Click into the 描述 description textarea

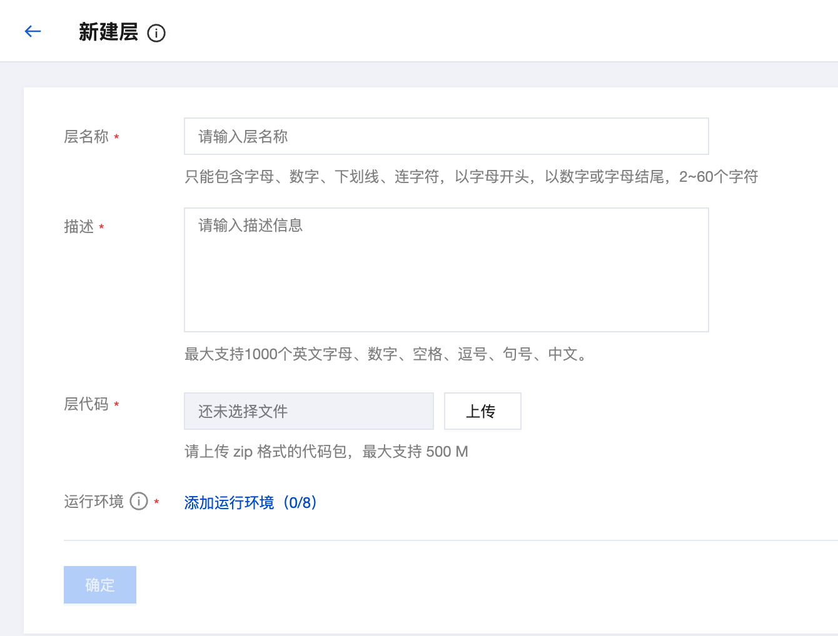coord(446,269)
